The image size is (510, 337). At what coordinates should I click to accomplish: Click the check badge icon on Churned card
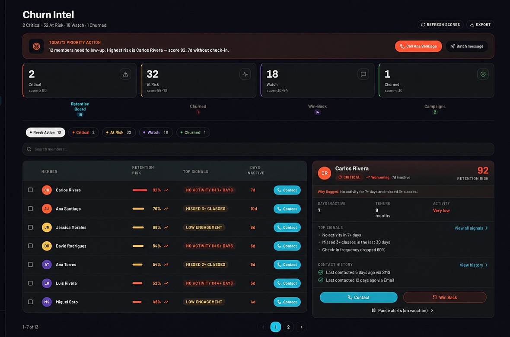pos(483,74)
